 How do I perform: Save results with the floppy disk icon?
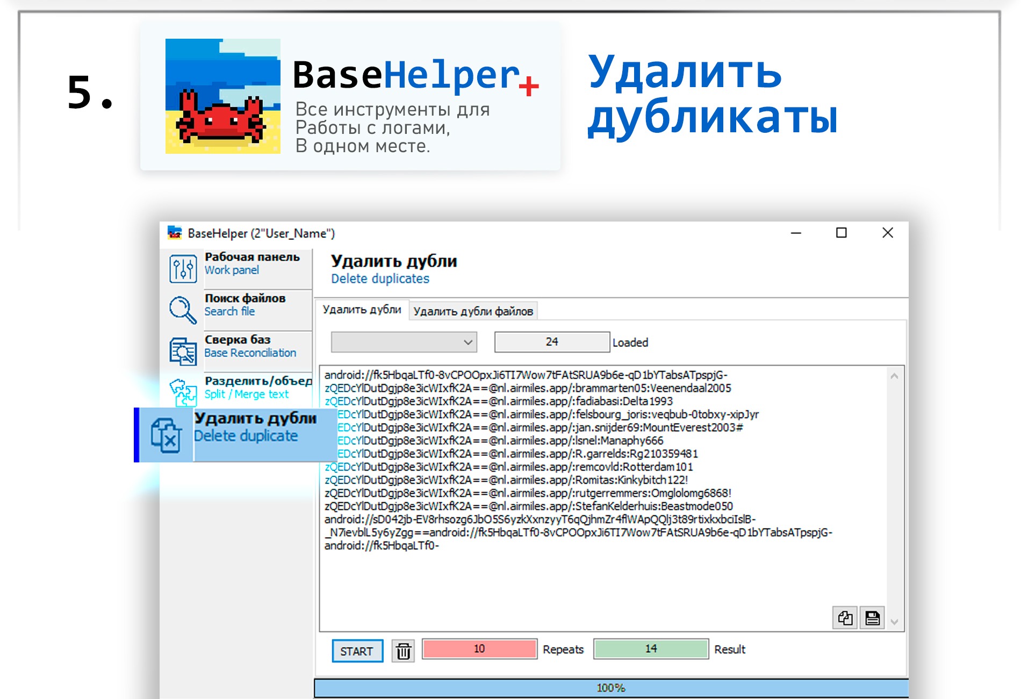[x=872, y=618]
